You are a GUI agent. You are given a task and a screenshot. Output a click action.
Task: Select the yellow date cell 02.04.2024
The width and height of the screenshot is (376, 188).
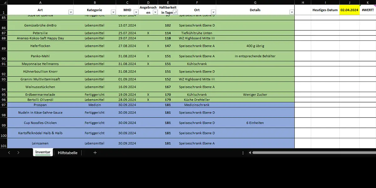(x=349, y=10)
